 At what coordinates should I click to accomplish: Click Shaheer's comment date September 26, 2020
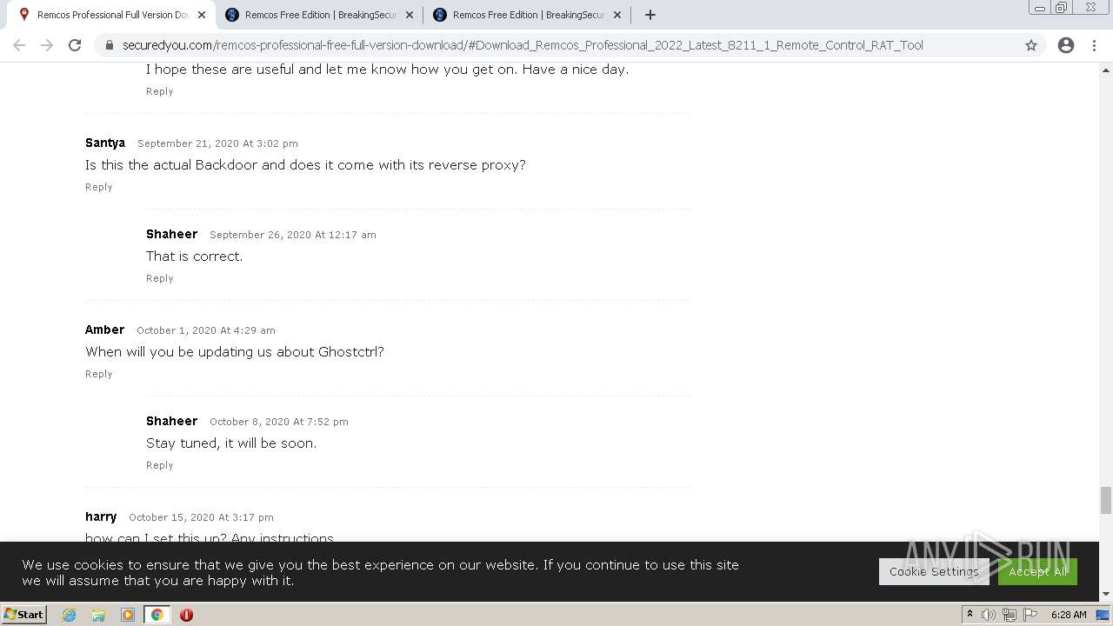293,235
